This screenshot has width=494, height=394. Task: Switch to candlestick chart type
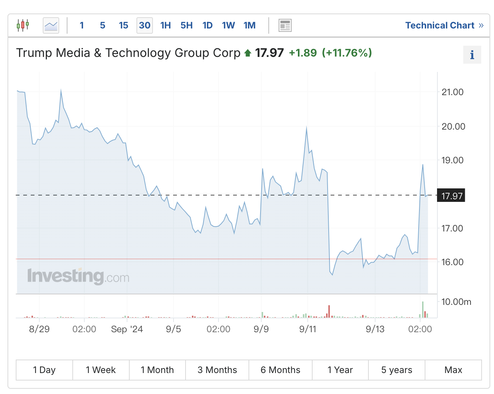pos(23,25)
